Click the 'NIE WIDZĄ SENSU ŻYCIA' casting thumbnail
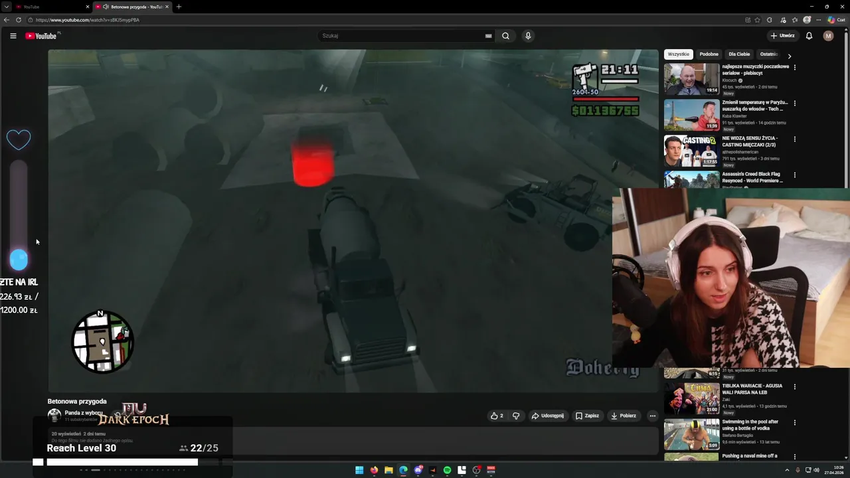This screenshot has height=478, width=850. click(x=691, y=150)
